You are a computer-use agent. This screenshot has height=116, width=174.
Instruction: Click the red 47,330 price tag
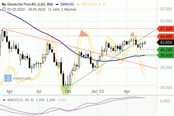pyautogui.click(x=165, y=29)
